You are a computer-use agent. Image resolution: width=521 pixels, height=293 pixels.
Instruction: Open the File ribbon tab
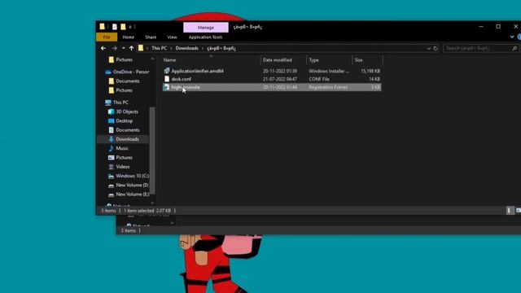pyautogui.click(x=107, y=37)
